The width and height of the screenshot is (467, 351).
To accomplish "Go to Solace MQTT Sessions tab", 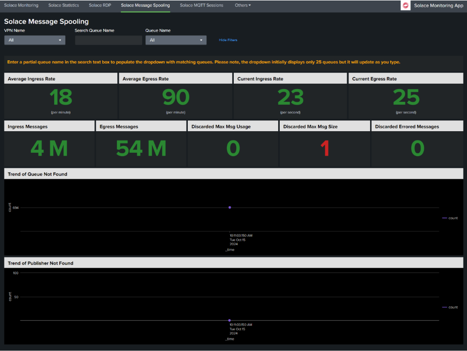I will [x=201, y=5].
